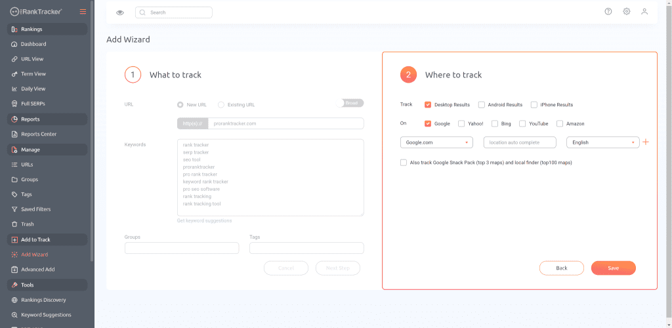
Task: Check the Bing checkbox
Action: click(x=495, y=124)
